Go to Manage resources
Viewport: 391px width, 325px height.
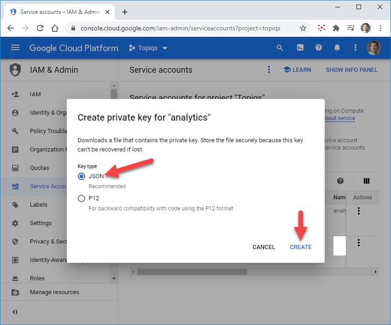54,292
